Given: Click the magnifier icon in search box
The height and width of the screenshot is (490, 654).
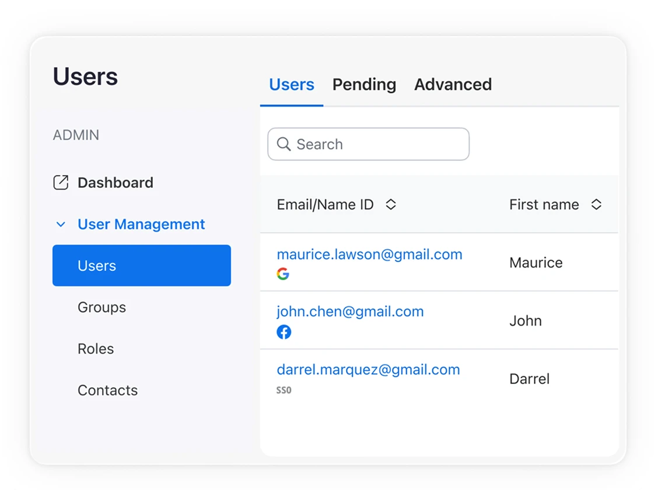Looking at the screenshot, I should click(x=284, y=144).
